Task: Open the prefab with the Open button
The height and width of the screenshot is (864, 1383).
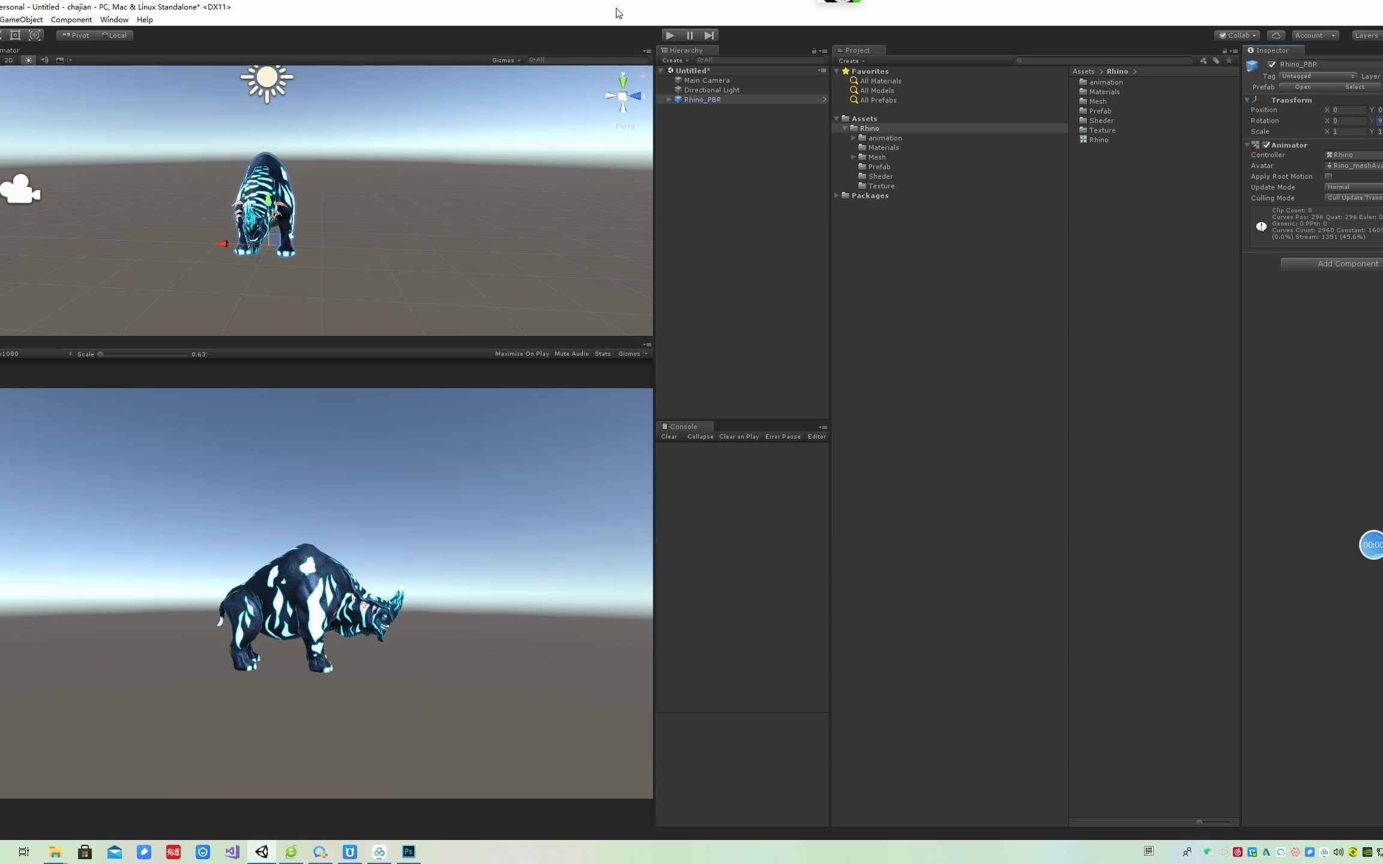Action: click(x=1303, y=86)
